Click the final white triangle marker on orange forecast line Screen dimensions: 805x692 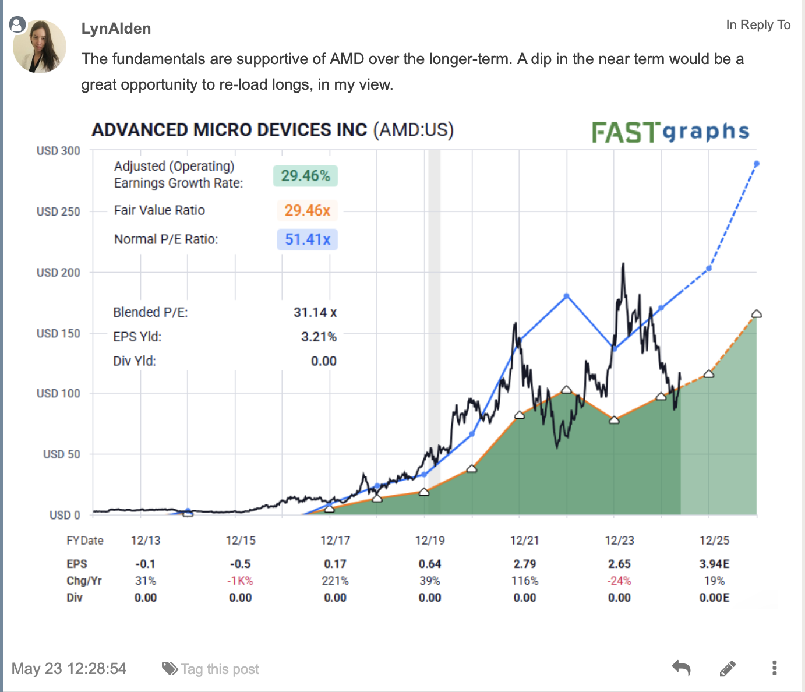(757, 314)
